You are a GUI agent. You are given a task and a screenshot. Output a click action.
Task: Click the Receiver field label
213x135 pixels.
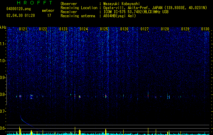(69, 12)
